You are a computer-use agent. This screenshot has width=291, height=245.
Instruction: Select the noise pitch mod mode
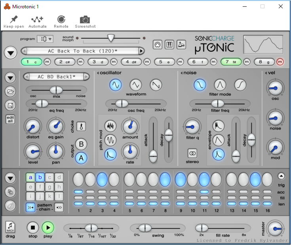(x=110, y=126)
